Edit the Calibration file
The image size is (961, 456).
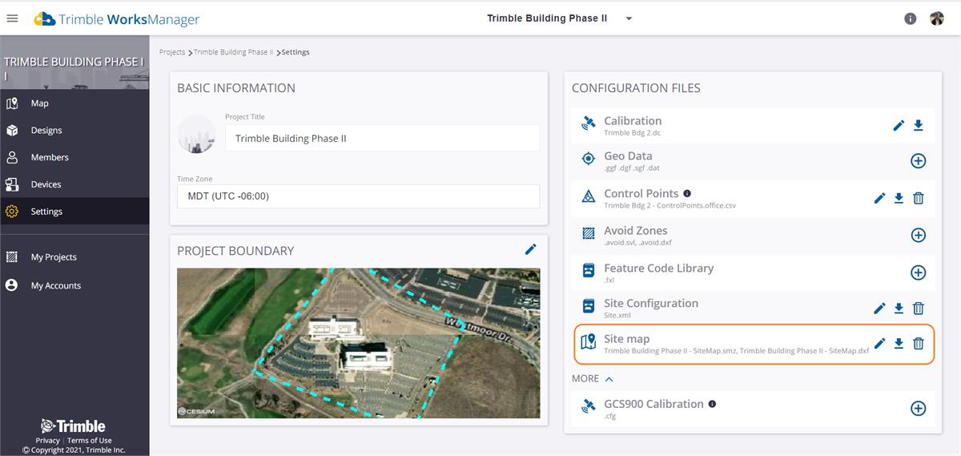(899, 125)
